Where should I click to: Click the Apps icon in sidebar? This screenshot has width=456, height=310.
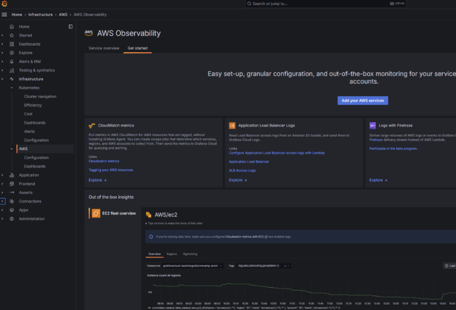point(11,210)
